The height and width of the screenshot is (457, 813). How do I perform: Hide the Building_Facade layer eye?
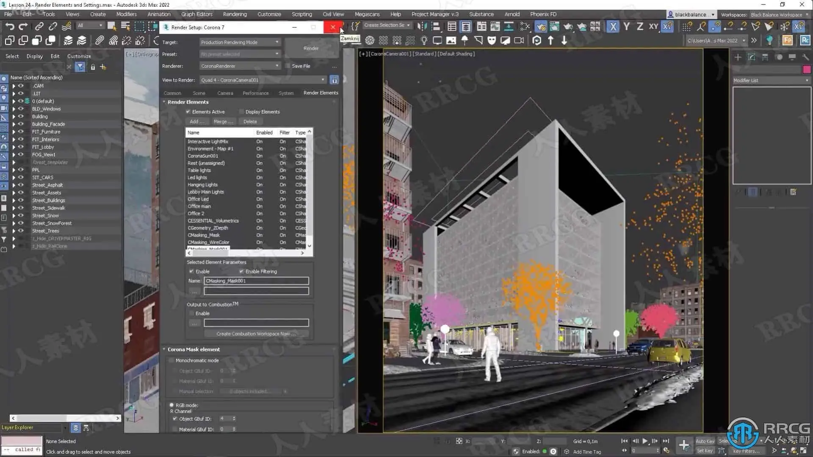[x=20, y=124]
